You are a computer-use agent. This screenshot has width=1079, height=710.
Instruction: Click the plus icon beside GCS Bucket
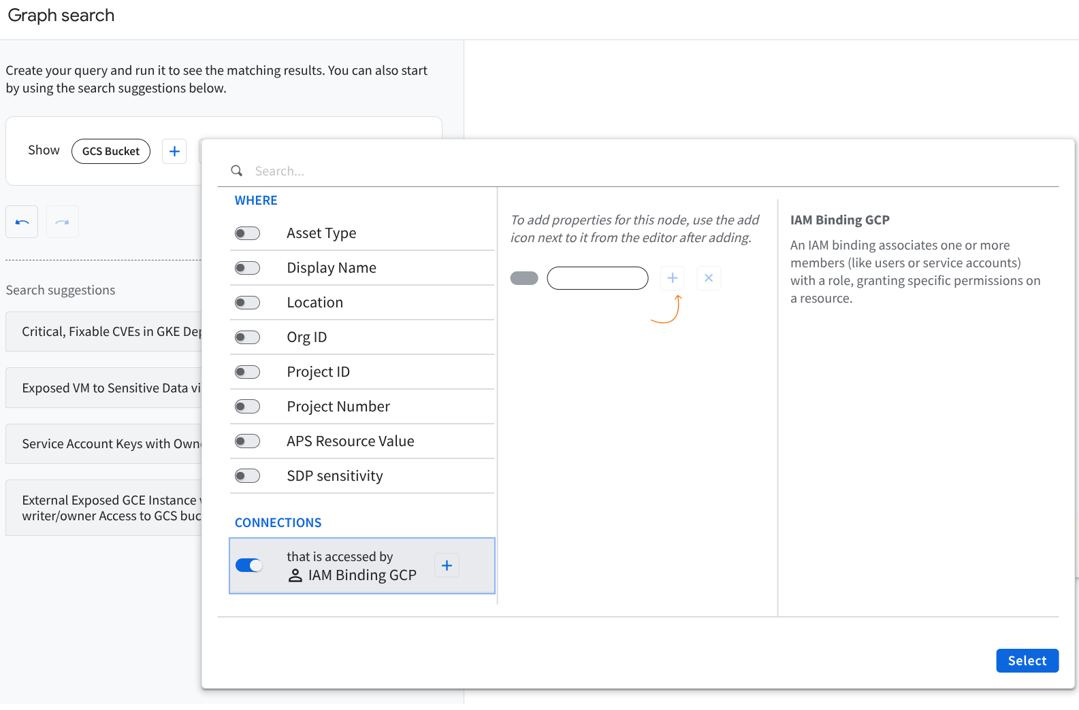coord(174,151)
